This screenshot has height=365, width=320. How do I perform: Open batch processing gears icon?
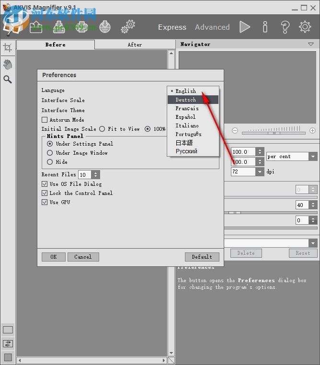(x=128, y=26)
